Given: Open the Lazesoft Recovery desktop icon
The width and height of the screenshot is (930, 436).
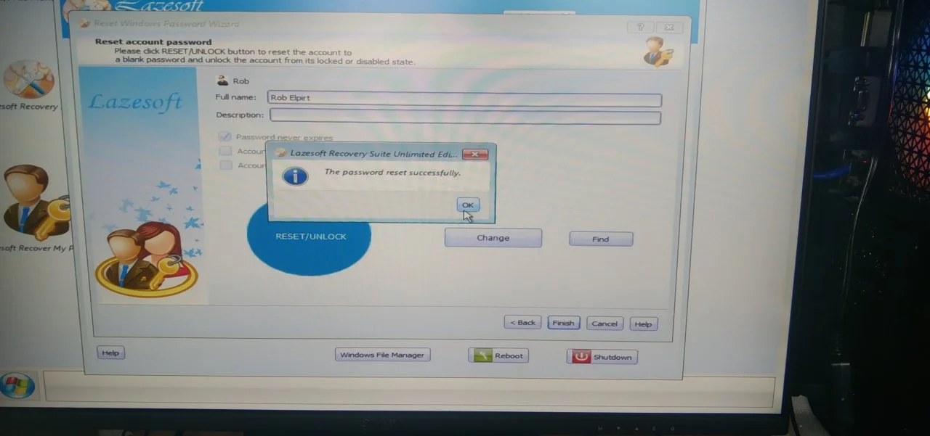Looking at the screenshot, I should point(29,78).
